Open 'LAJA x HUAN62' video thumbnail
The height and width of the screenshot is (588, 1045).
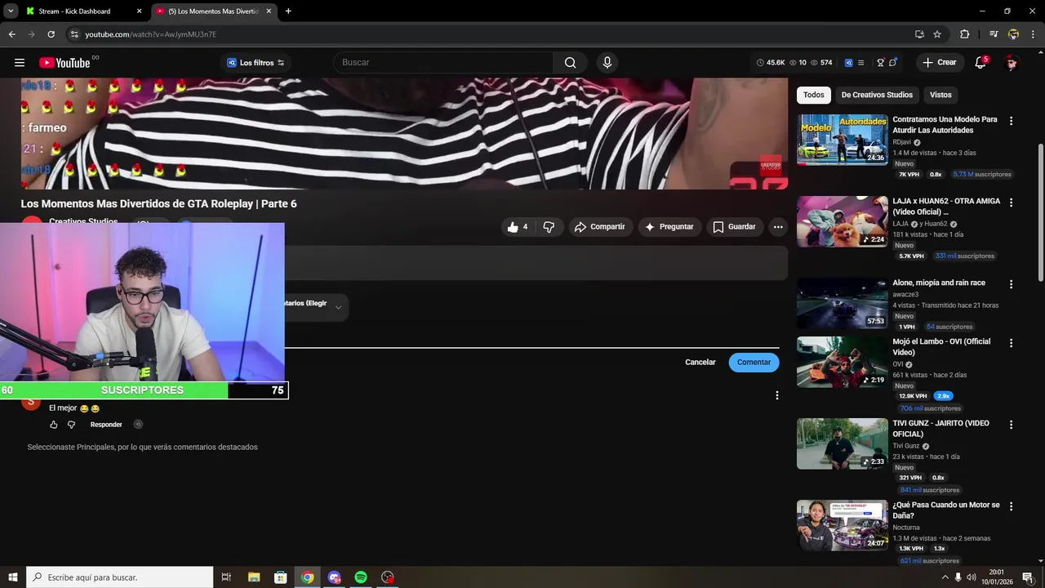click(842, 221)
